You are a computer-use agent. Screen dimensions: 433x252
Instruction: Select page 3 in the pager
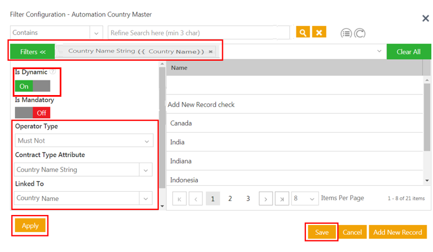coord(248,198)
